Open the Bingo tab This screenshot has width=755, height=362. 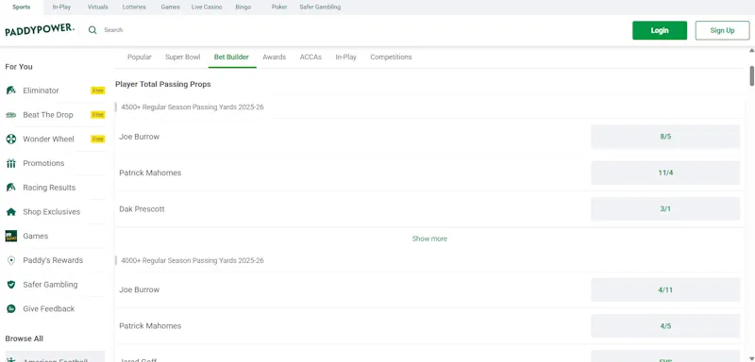(243, 8)
